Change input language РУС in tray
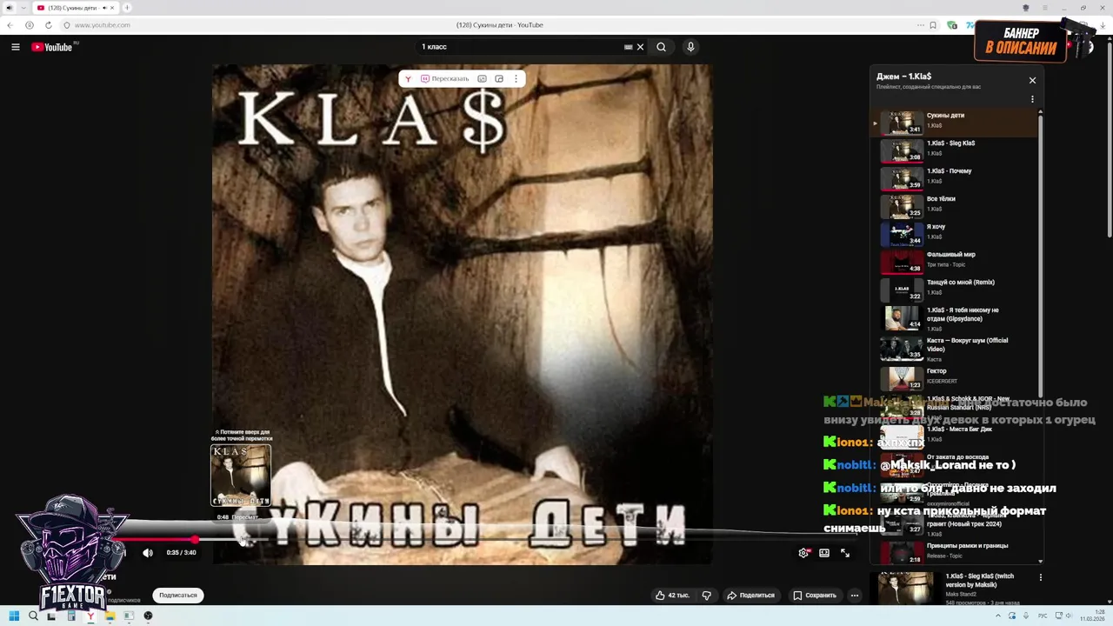 (1043, 616)
